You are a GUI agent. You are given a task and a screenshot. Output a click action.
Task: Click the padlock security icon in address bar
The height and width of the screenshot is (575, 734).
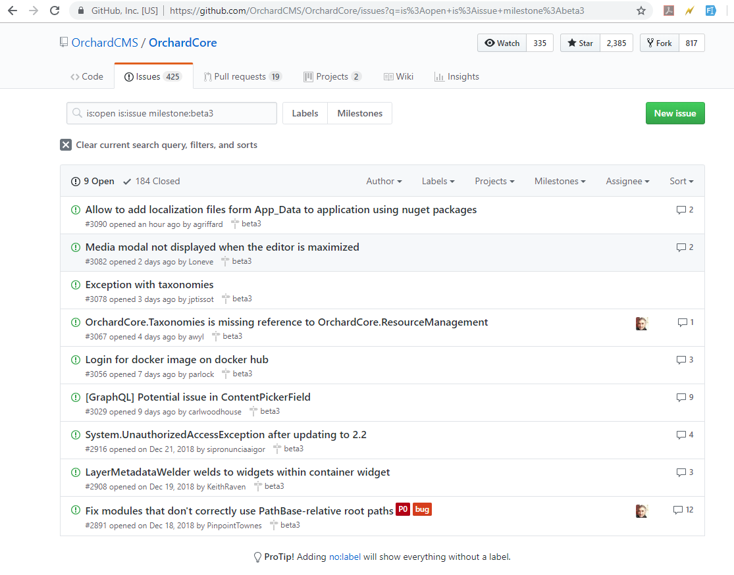pyautogui.click(x=80, y=11)
